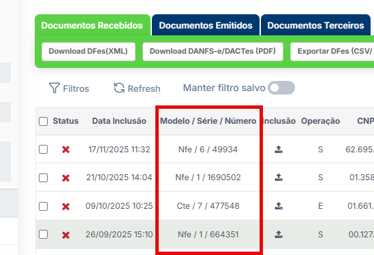Screen dimensions: 374x255
Task: Sort by the Data Inclusão column header
Action: tap(119, 121)
